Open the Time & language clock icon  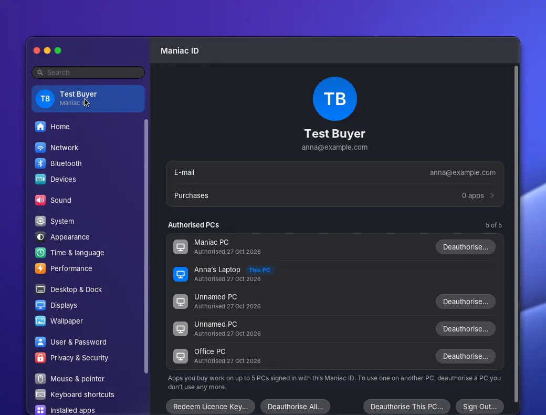click(40, 253)
